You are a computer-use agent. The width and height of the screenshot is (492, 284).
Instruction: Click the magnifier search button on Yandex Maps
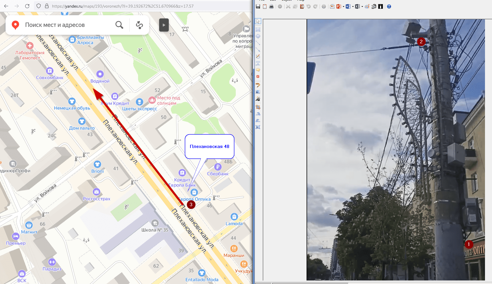(119, 25)
